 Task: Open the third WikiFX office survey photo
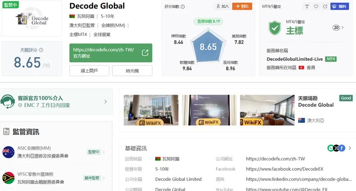(x=267, y=110)
